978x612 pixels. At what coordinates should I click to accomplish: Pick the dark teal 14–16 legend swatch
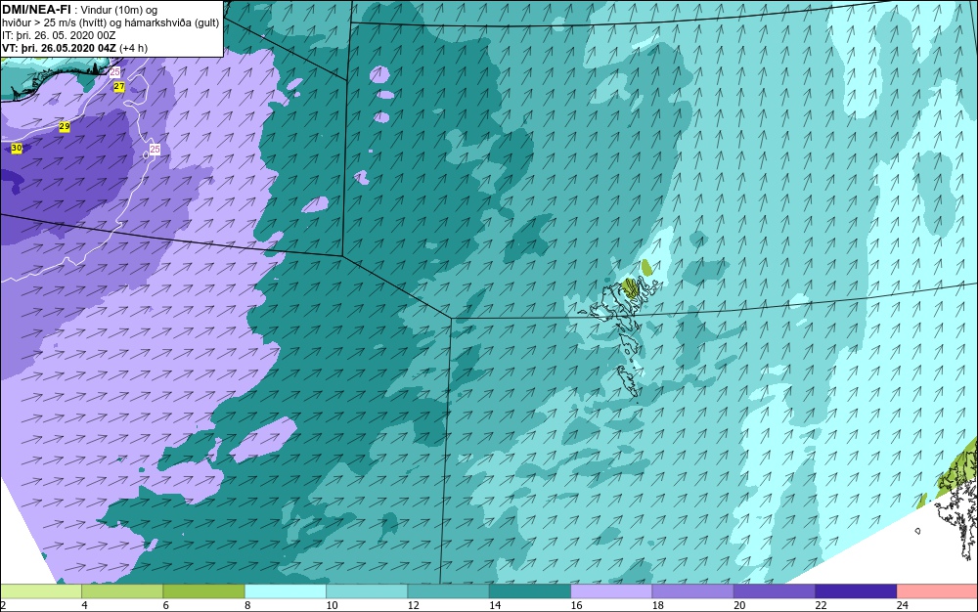529,591
